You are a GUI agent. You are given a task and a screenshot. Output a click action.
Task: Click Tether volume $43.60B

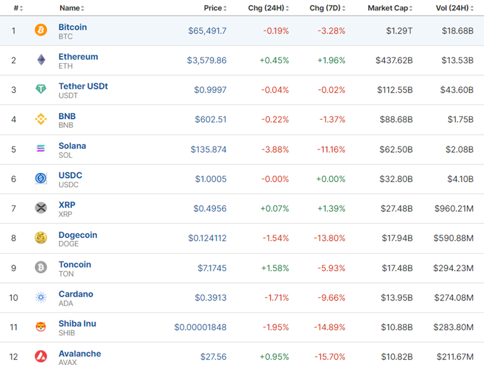coord(457,90)
